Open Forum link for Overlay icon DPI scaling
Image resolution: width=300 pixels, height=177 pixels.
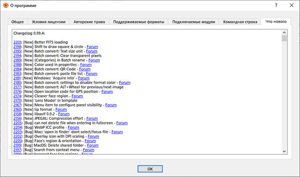(x=93, y=137)
